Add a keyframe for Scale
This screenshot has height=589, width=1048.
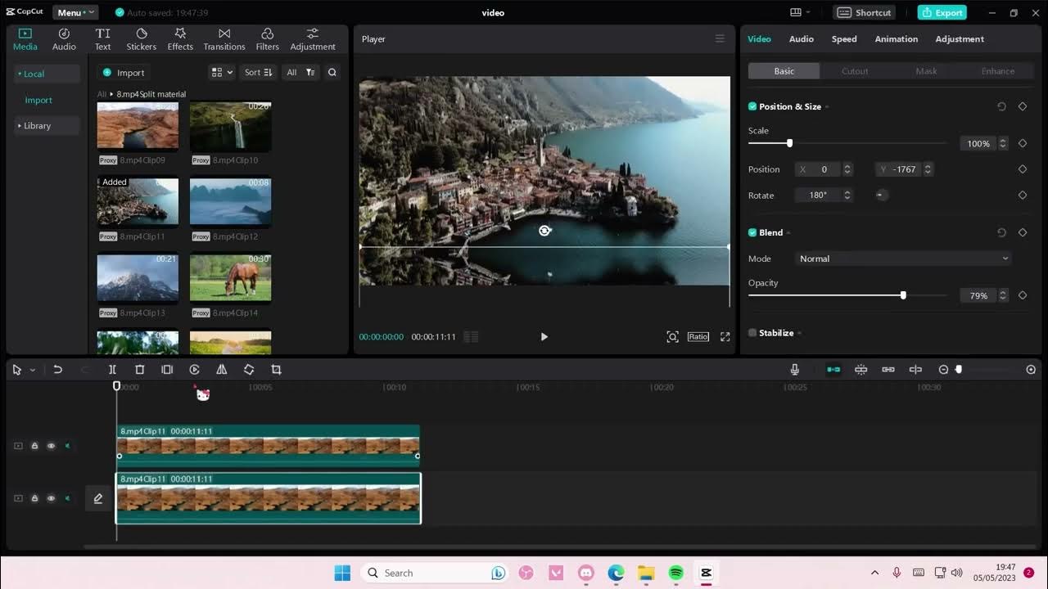[x=1023, y=143]
